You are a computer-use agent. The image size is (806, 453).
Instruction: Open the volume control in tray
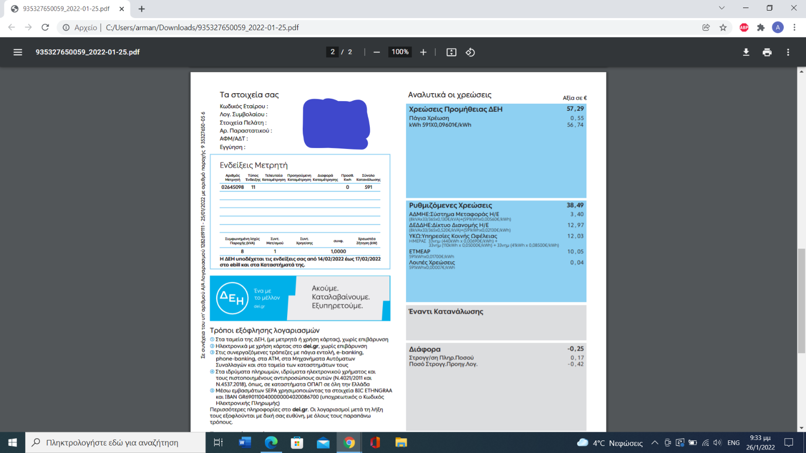717,443
